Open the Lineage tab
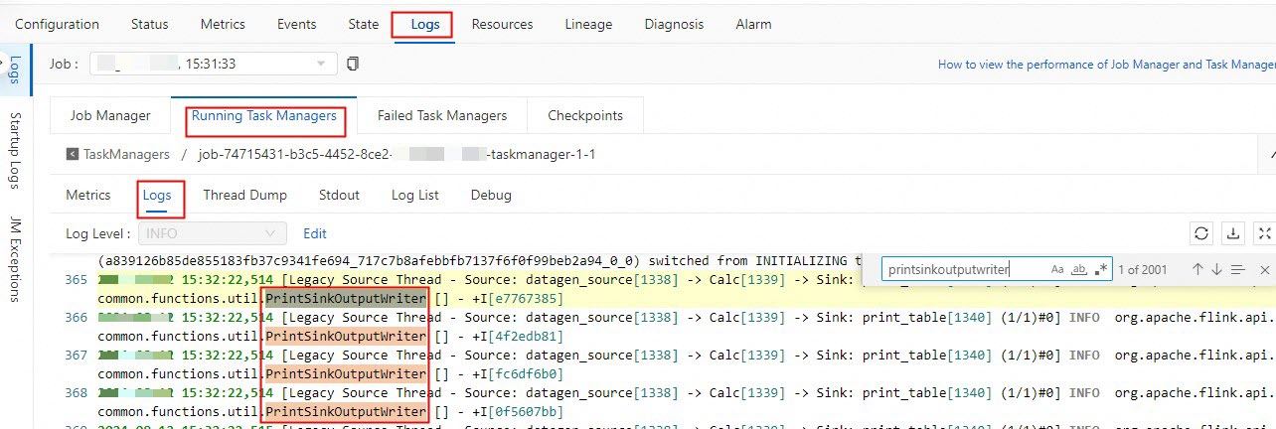Image resolution: width=1276 pixels, height=429 pixels. point(588,24)
